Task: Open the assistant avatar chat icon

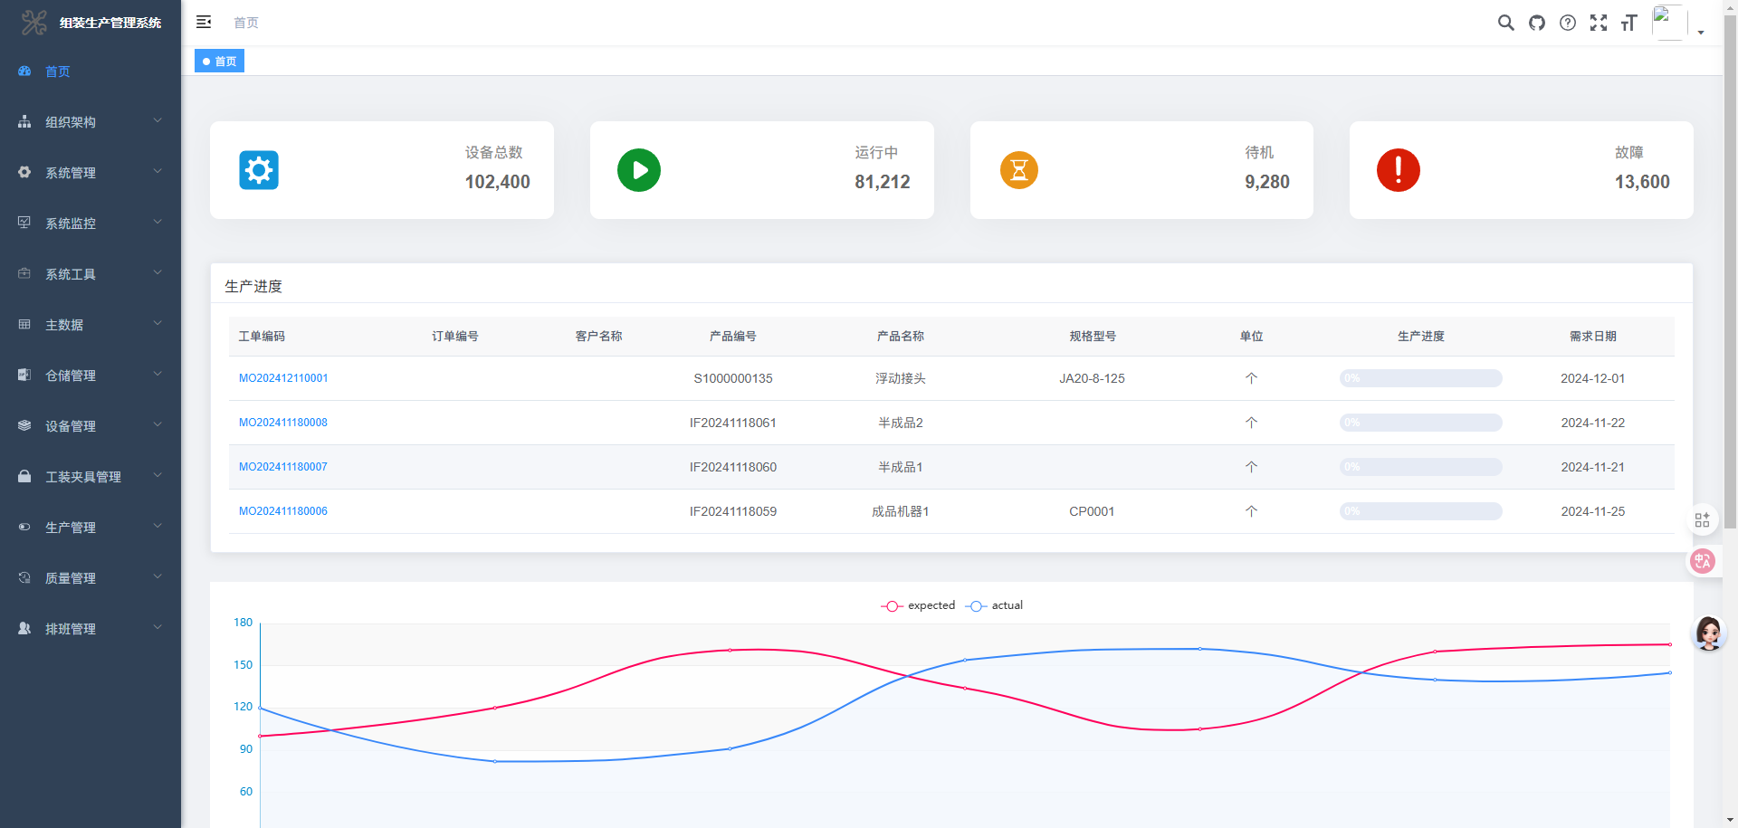Action: [1708, 633]
